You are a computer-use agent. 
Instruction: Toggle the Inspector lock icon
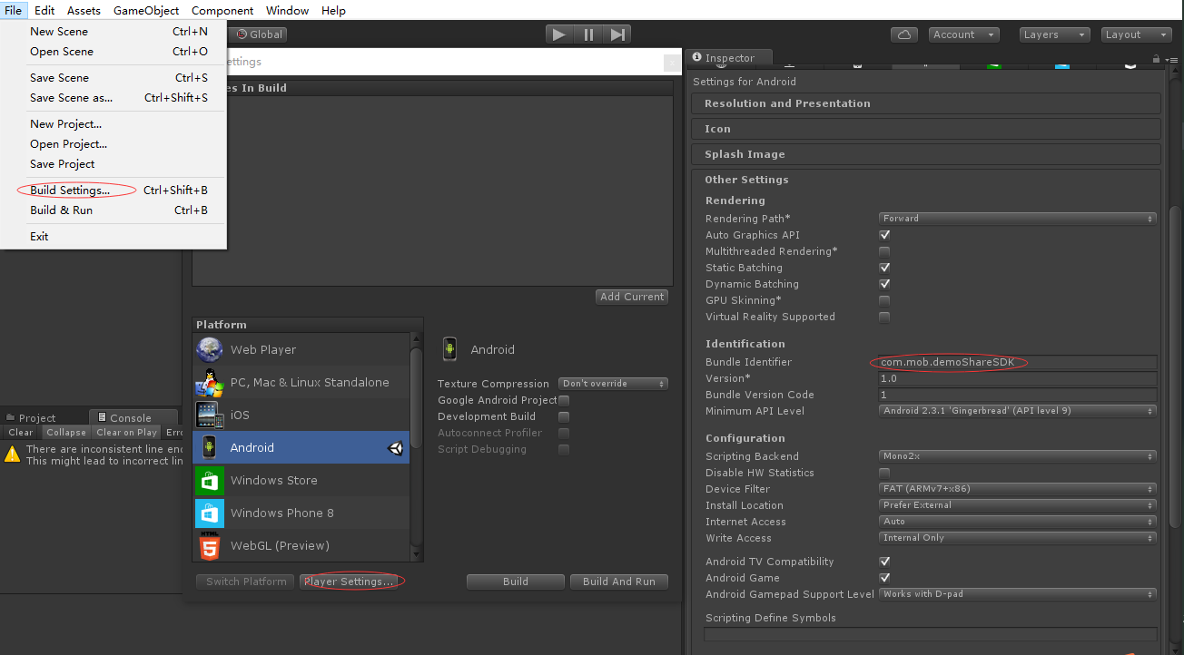pyautogui.click(x=1157, y=57)
